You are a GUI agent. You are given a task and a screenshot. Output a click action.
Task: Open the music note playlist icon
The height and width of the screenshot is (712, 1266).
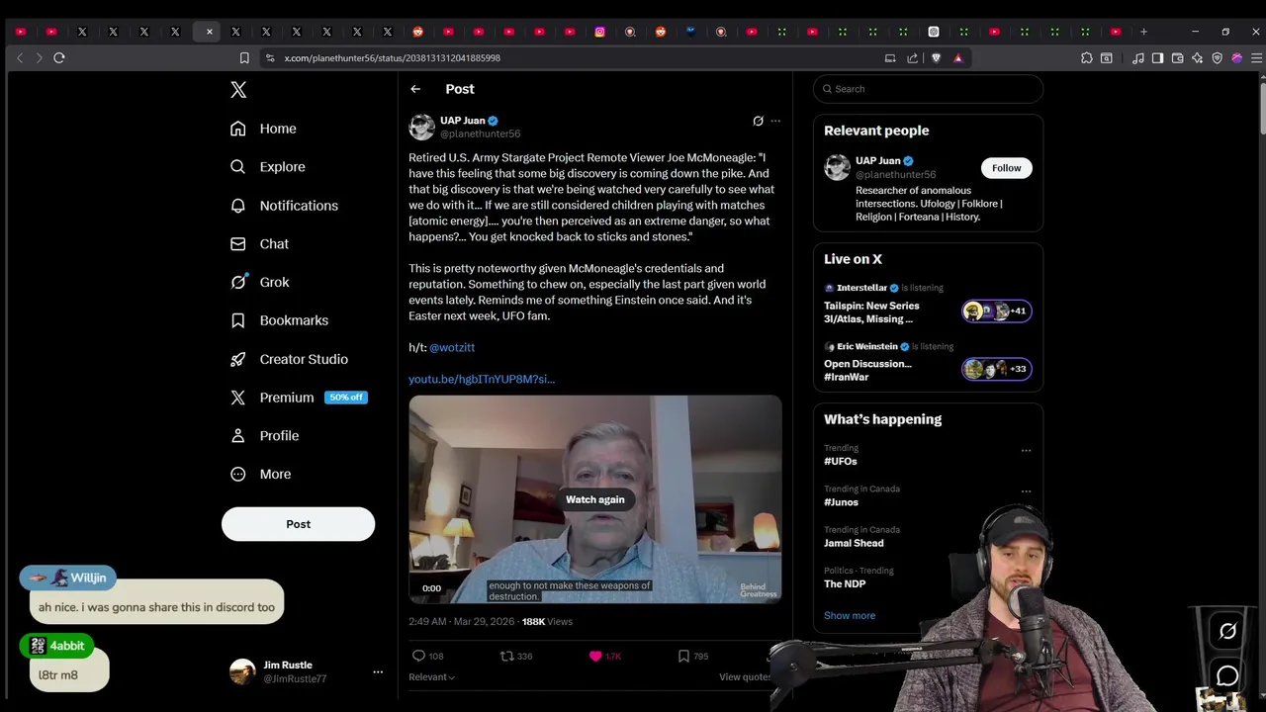point(1137,58)
